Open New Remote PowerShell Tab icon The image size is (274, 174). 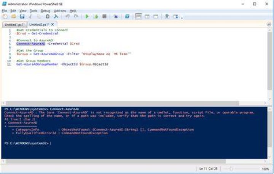click(x=116, y=17)
